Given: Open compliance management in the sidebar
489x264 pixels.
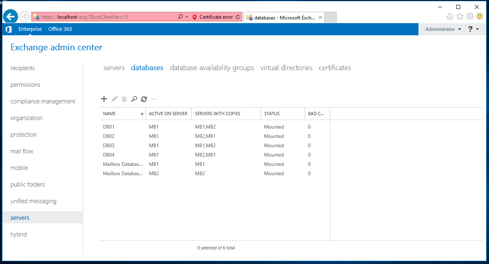Looking at the screenshot, I should [x=43, y=101].
